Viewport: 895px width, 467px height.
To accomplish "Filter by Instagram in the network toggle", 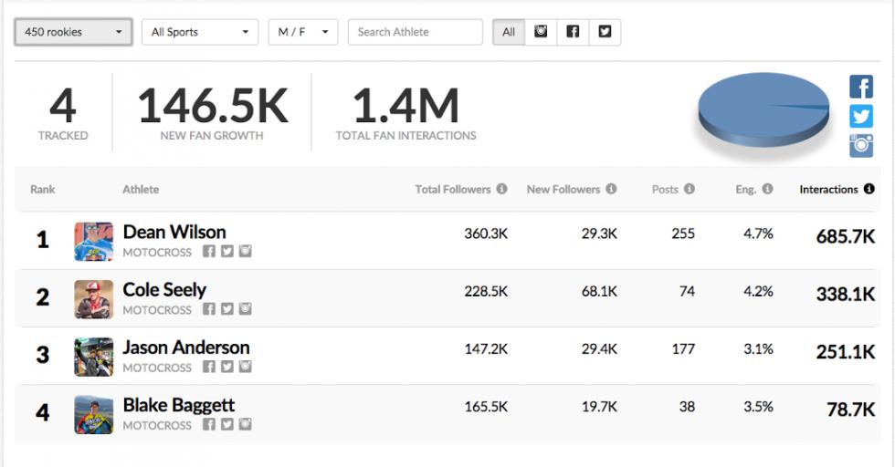I will 542,32.
